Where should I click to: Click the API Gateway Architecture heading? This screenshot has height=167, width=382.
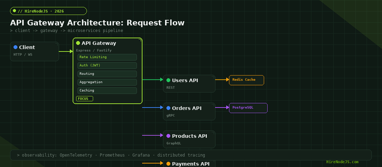(x=97, y=23)
